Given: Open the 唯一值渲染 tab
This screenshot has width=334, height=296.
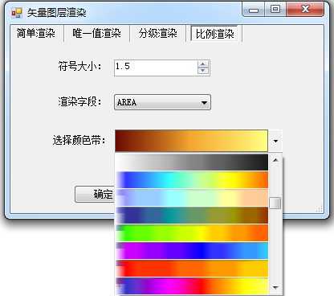Looking at the screenshot, I should pos(96,34).
